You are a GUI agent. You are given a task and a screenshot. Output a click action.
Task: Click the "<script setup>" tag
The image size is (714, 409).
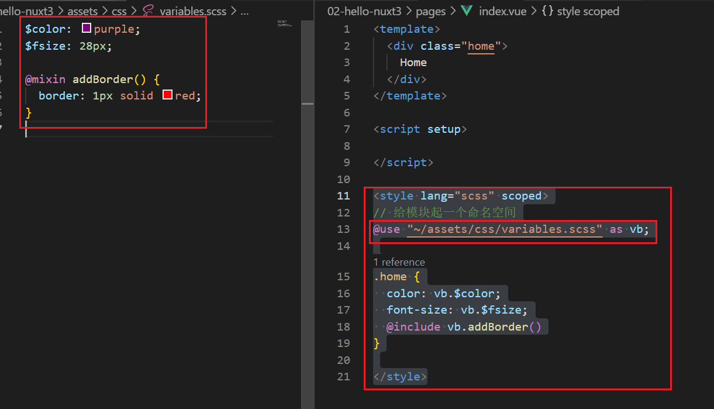(x=420, y=129)
